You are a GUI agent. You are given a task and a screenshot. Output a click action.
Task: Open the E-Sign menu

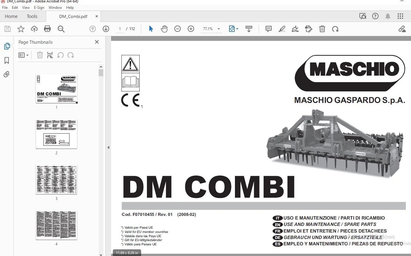point(39,8)
